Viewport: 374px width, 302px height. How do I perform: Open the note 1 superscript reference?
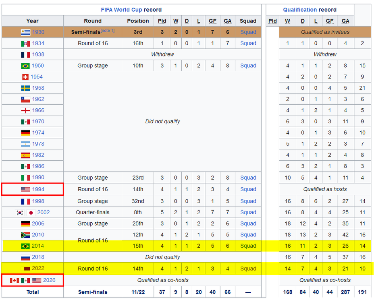point(108,31)
